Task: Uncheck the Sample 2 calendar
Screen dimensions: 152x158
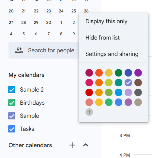Action: [x=12, y=90]
